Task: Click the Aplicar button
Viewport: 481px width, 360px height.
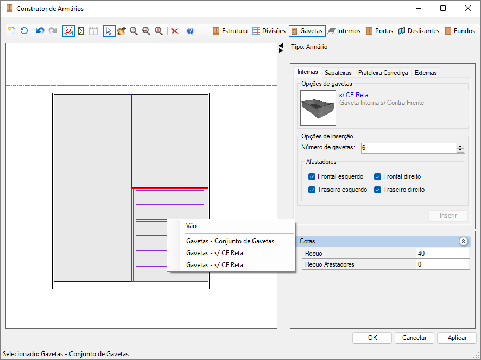Action: [x=457, y=338]
